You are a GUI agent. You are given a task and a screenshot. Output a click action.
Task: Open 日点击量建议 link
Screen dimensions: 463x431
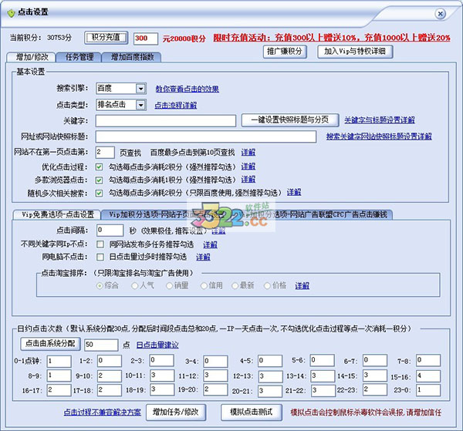coord(157,345)
